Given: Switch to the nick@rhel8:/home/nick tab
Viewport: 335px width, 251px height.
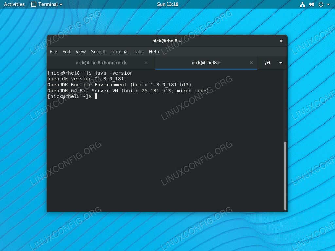Looking at the screenshot, I should tap(101, 63).
